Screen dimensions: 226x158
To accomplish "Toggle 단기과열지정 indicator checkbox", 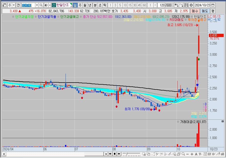I will 13,17.
